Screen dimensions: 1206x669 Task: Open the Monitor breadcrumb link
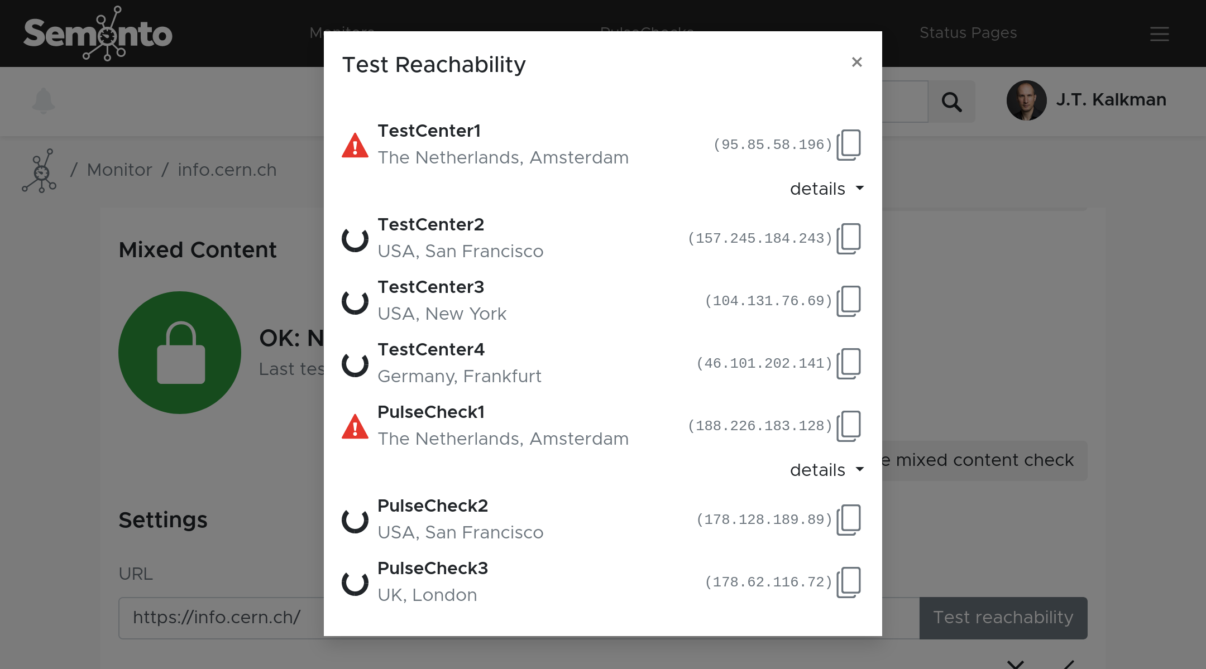(119, 170)
